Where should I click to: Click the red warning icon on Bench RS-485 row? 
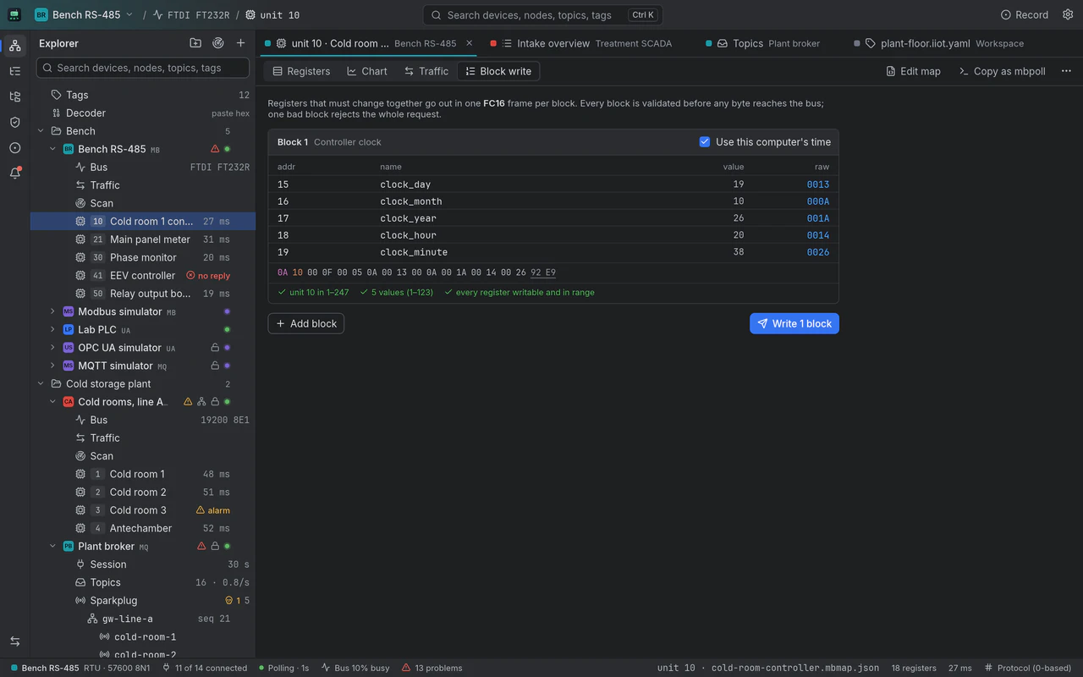point(215,149)
